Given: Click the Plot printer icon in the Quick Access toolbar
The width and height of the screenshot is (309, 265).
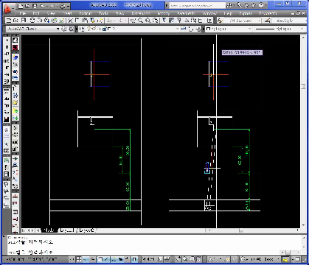Looking at the screenshot, I should pyautogui.click(x=63, y=6).
